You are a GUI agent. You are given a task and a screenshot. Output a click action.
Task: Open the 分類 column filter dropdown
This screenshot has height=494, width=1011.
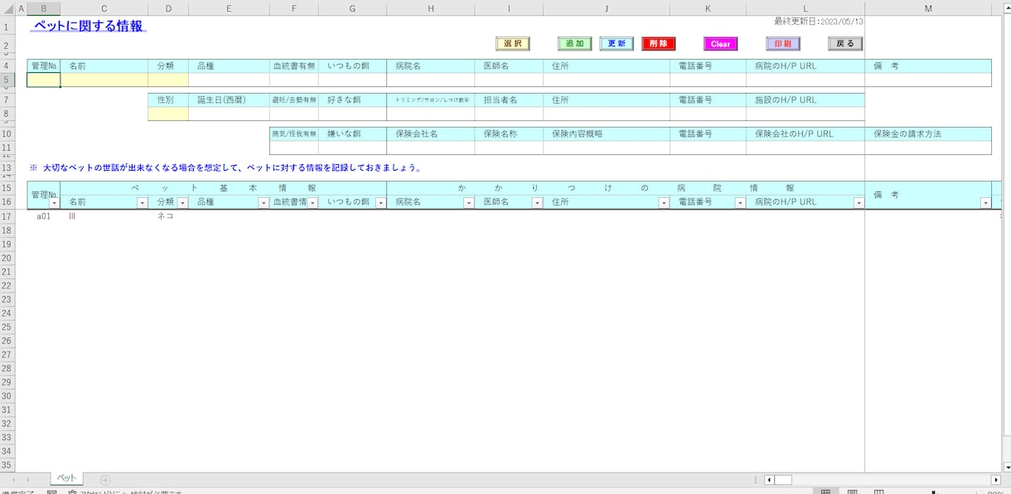click(x=182, y=203)
